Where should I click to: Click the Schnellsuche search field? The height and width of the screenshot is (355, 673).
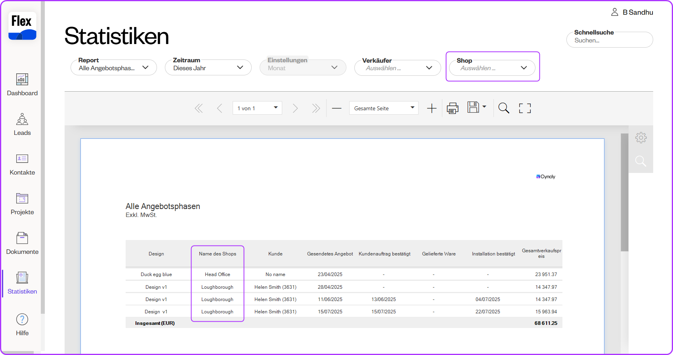click(609, 40)
